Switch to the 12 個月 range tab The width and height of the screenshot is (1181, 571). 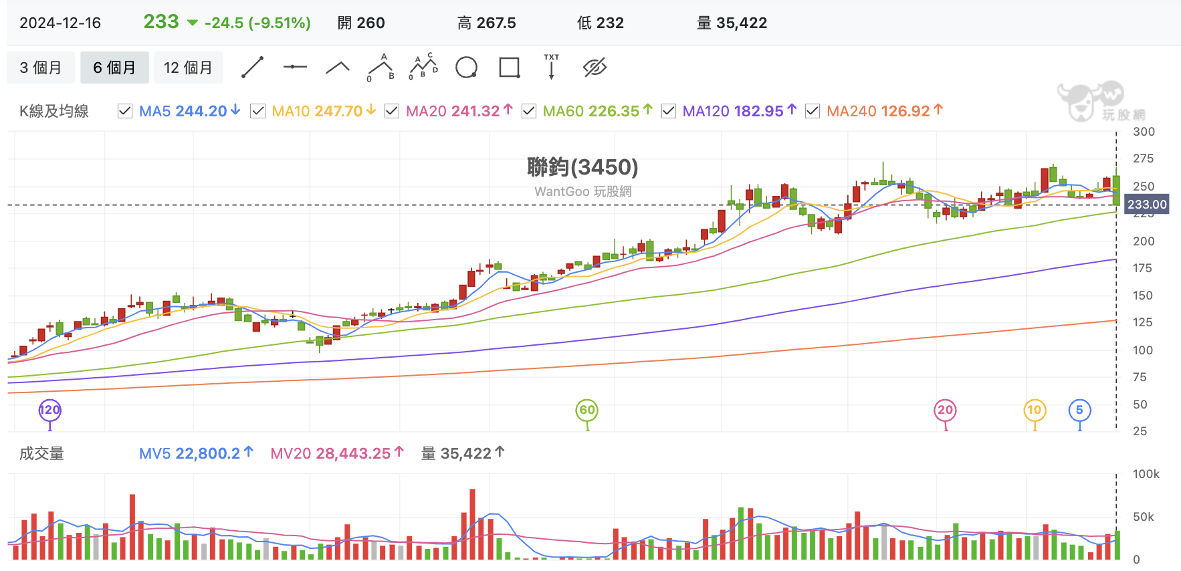tap(188, 68)
